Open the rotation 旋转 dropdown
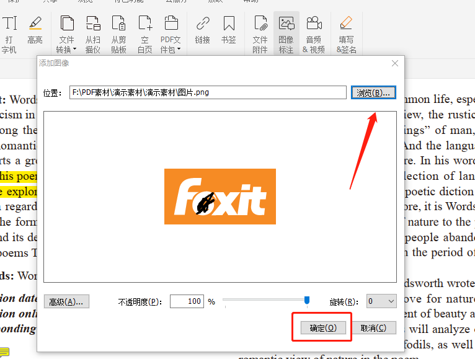 coord(381,301)
